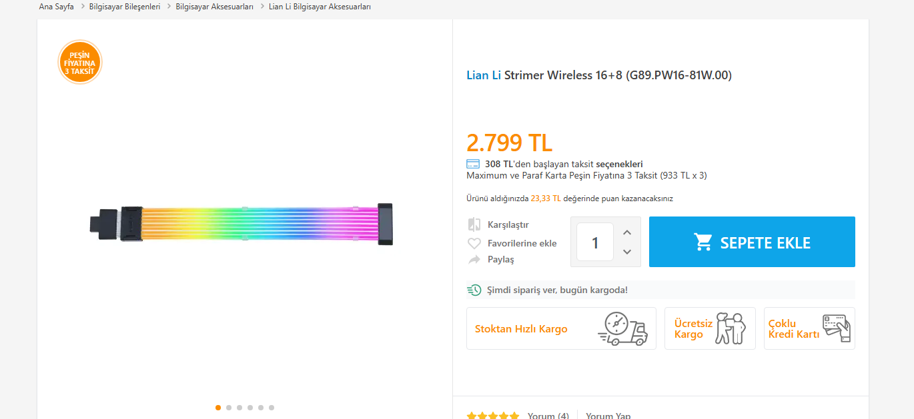Open the Bilgisayar Bileşenleri breadcrumb

(125, 7)
